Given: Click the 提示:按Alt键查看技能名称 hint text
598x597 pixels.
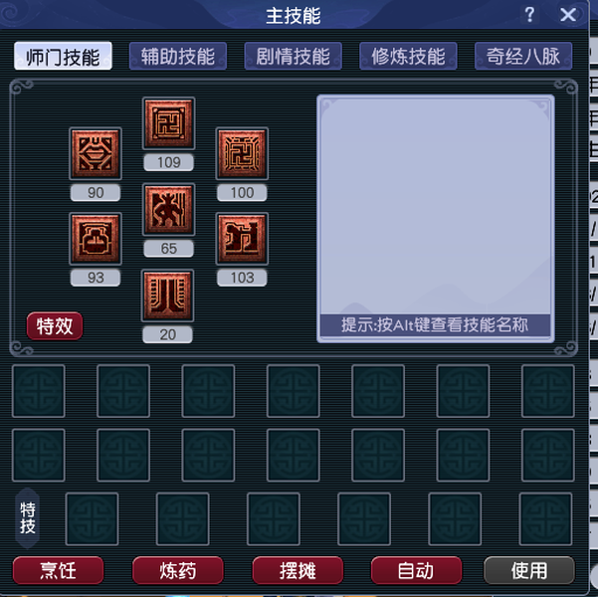Looking at the screenshot, I should [435, 325].
